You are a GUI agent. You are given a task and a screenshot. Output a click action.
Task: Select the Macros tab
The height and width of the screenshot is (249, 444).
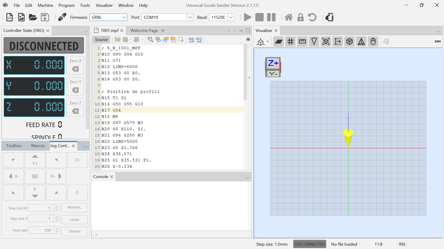click(38, 146)
